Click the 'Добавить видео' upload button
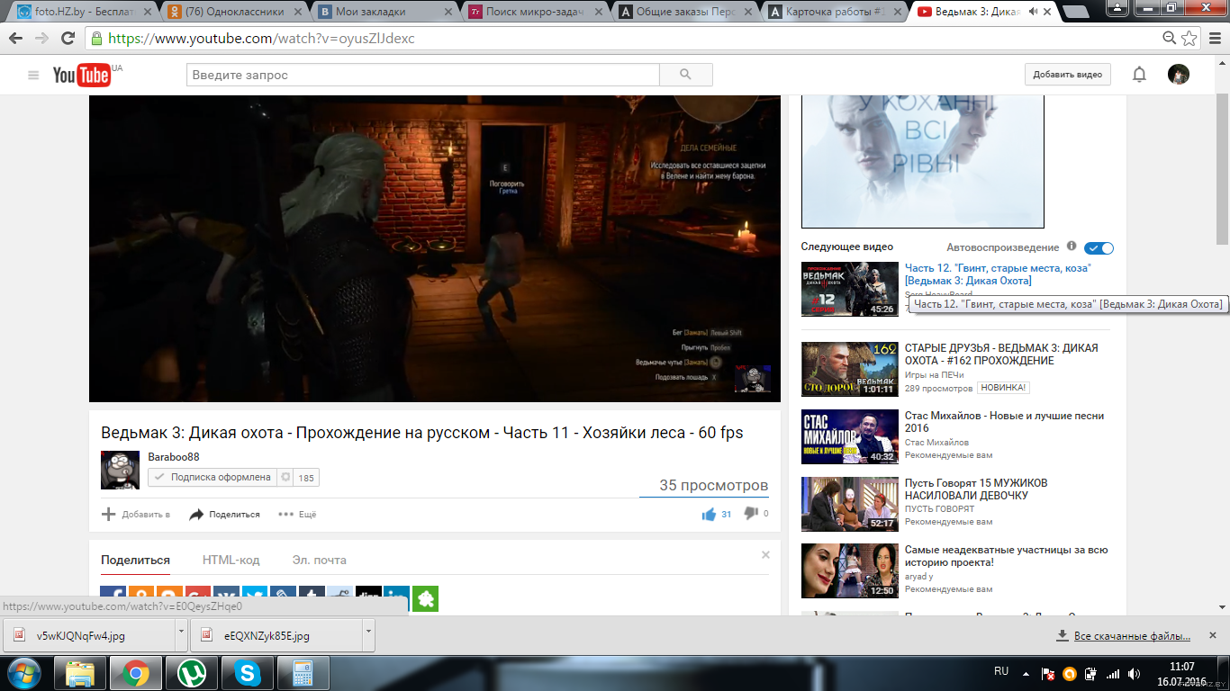1230x691 pixels. [x=1067, y=75]
